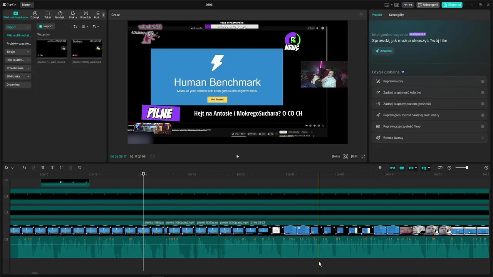Screen dimensions: 493x277
Task: Enter fullscreen preview mode
Action: click(x=363, y=157)
